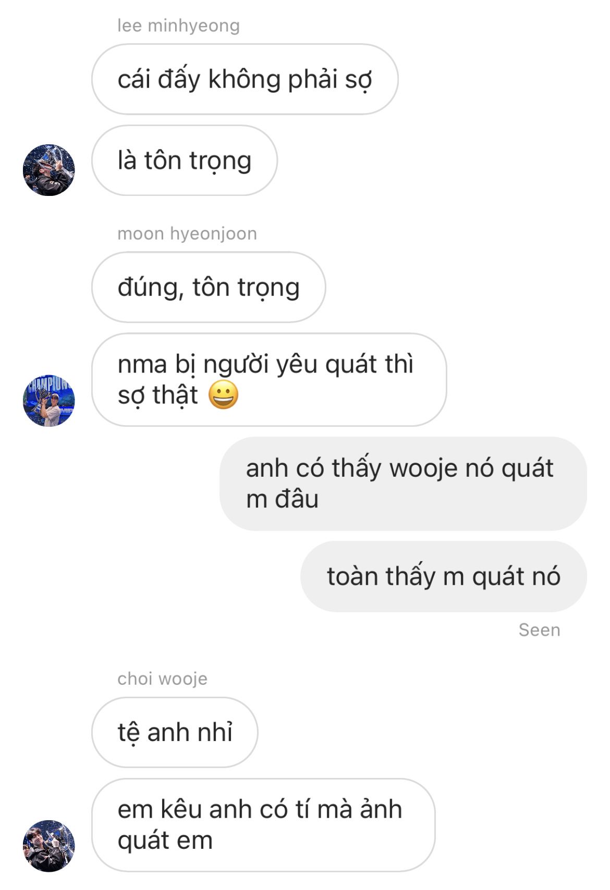610x890 pixels.
Task: Tap 'quát em' text in last message
Action: (165, 841)
